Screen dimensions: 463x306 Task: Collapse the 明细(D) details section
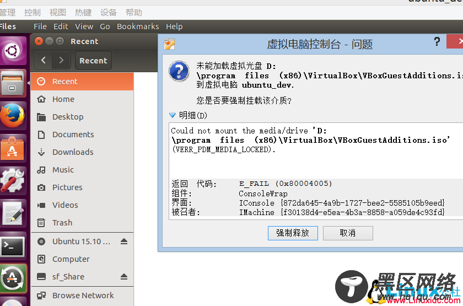172,115
